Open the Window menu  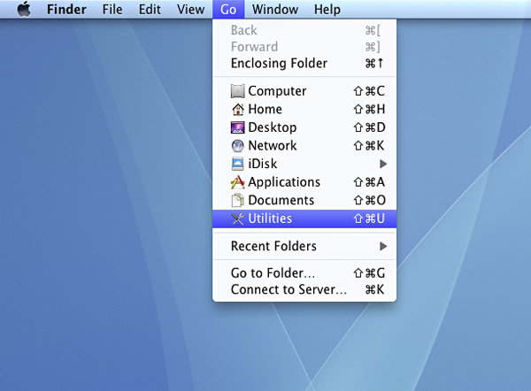point(275,9)
